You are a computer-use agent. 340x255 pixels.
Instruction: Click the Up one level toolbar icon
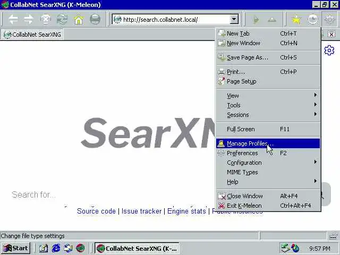click(272, 20)
